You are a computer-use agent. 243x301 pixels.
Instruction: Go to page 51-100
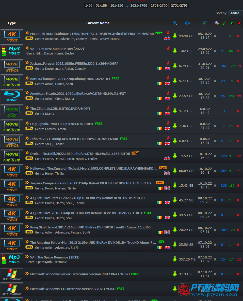[x=101, y=5]
